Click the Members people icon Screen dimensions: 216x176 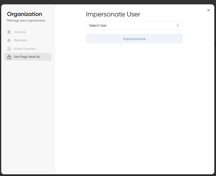click(9, 40)
